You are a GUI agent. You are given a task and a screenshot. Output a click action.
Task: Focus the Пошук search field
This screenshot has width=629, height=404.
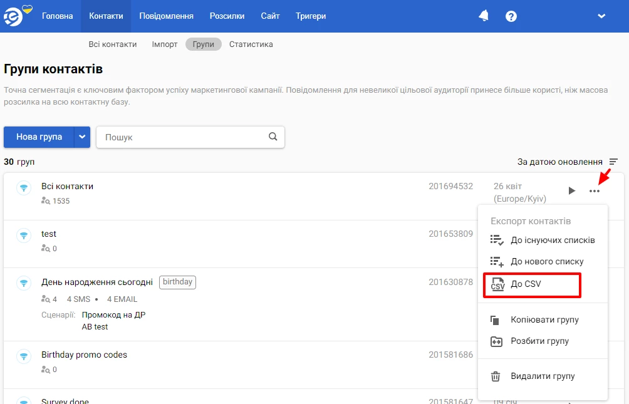190,137
